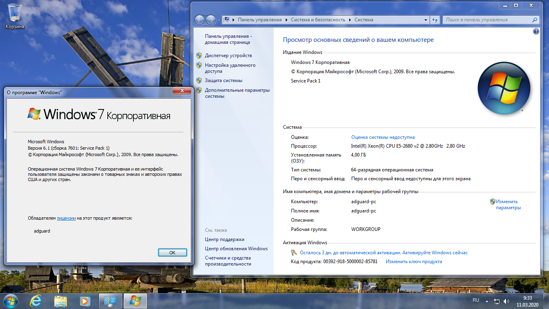Select Панель управления breadcrumb
This screenshot has width=549, height=309.
click(x=260, y=20)
